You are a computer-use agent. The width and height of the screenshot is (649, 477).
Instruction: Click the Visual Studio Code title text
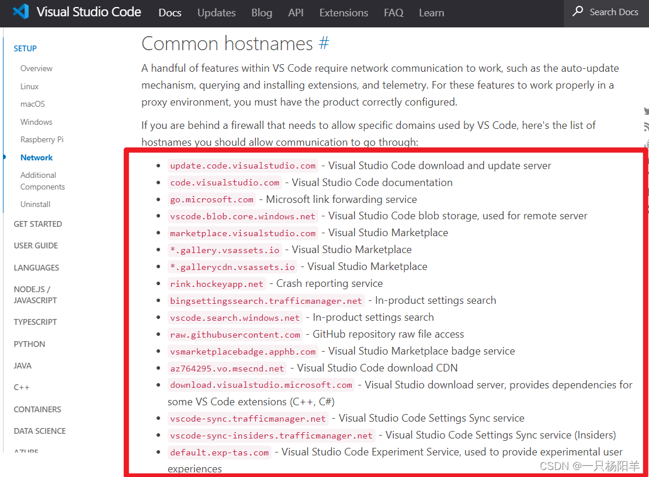89,12
